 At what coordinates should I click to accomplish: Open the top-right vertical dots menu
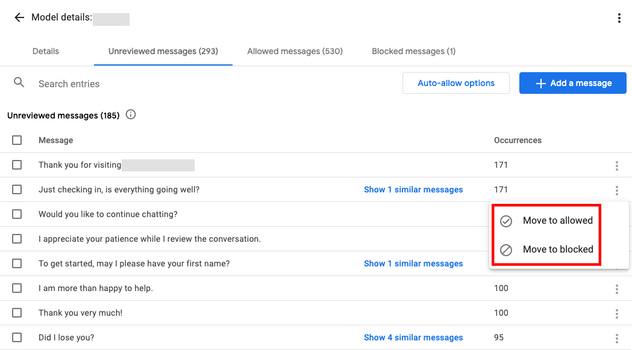[x=619, y=18]
